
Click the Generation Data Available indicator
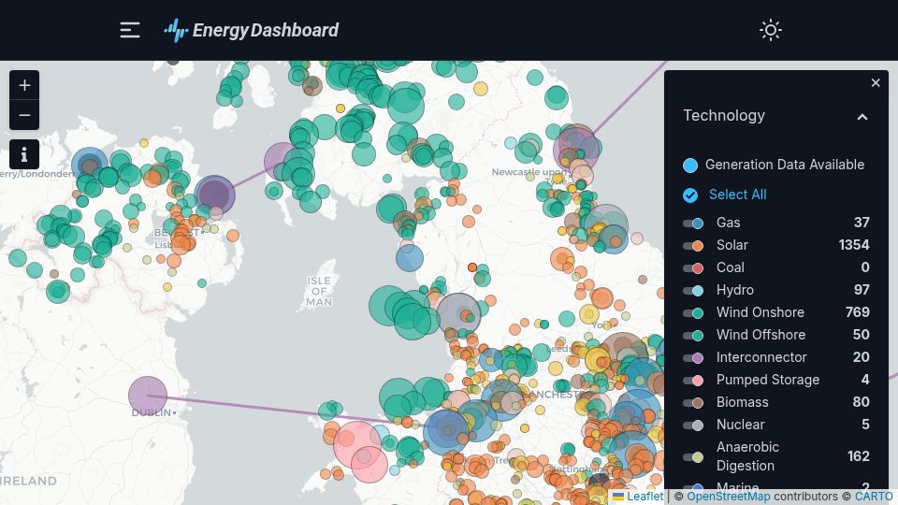(x=690, y=166)
